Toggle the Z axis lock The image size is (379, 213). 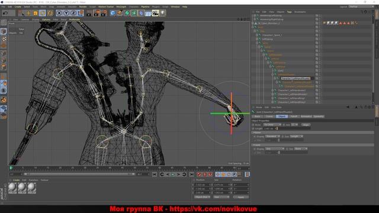73,13
